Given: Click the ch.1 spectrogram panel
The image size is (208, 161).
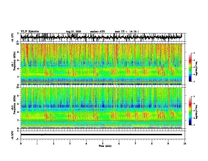Looking at the screenshot, I should 101,64.
